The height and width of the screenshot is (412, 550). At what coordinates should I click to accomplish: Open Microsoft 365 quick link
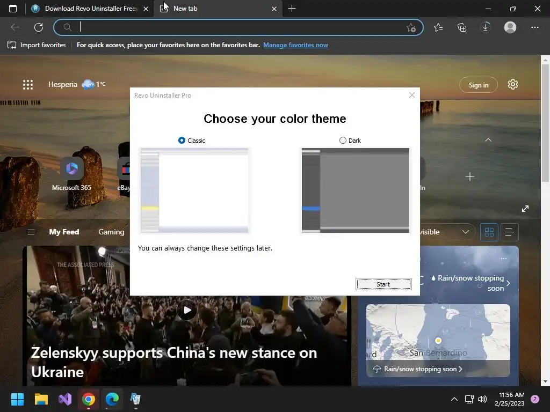coord(71,174)
